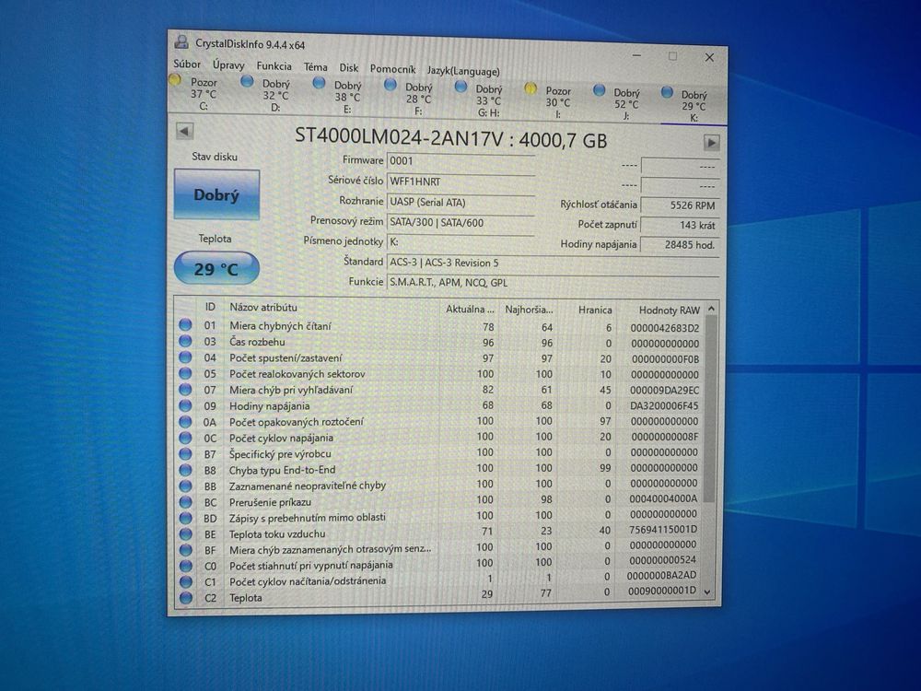Click status icon for attribute 07
This screenshot has width=921, height=691.
click(x=186, y=389)
